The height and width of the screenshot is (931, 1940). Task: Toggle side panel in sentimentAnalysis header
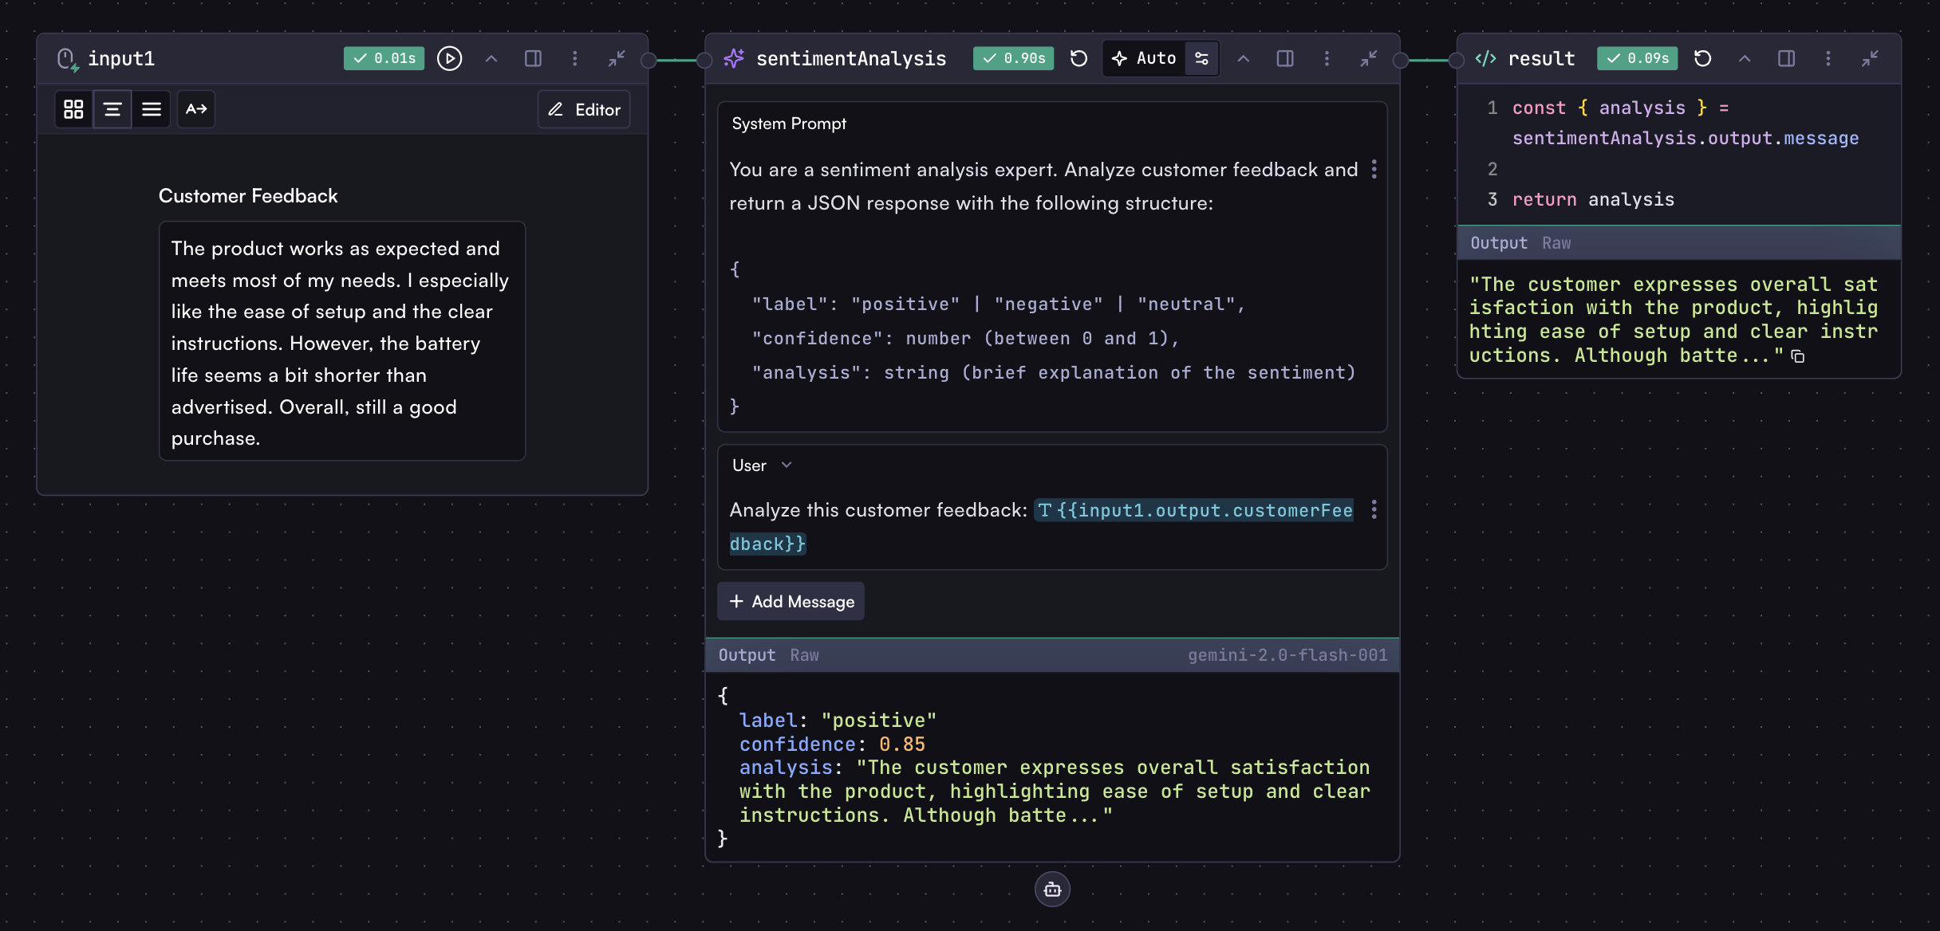pos(1284,58)
